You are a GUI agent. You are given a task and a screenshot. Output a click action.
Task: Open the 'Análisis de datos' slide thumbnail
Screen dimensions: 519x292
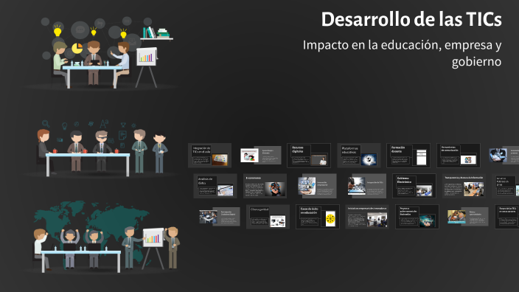(215, 186)
